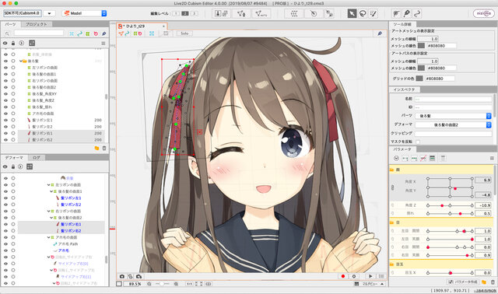Click the add three keys icon in Parameter toolbar
This screenshot has height=294, width=498.
414,158
